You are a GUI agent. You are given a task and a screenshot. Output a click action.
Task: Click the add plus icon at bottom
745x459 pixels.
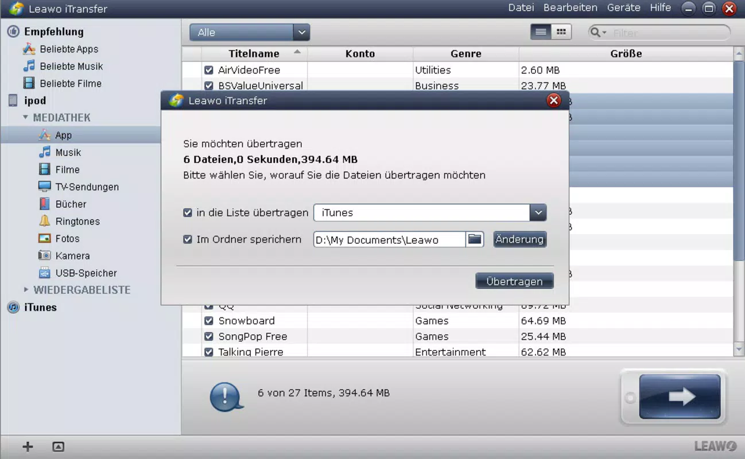pyautogui.click(x=28, y=447)
